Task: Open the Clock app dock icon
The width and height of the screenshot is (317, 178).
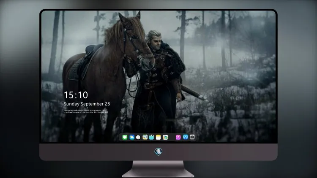Action: click(138, 137)
